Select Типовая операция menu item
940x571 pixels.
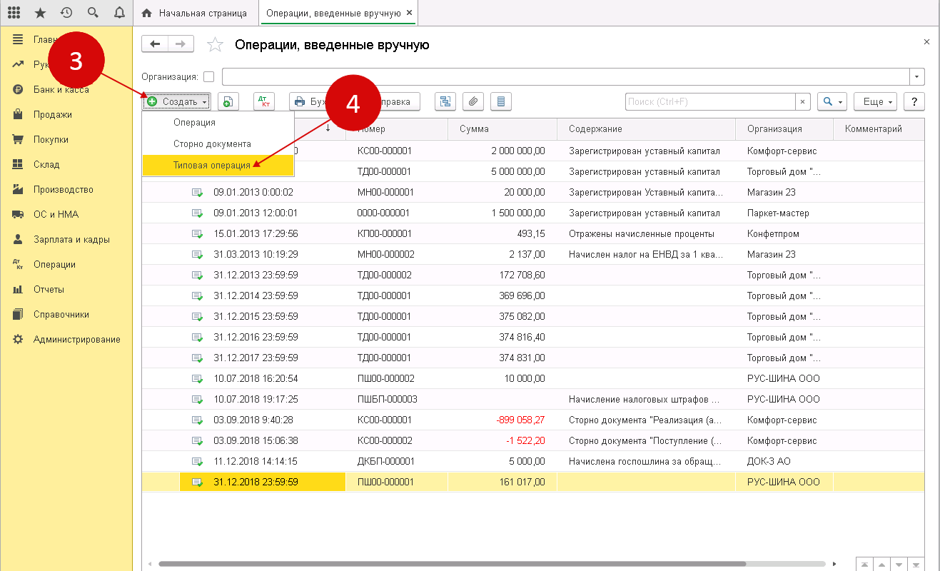tap(218, 165)
